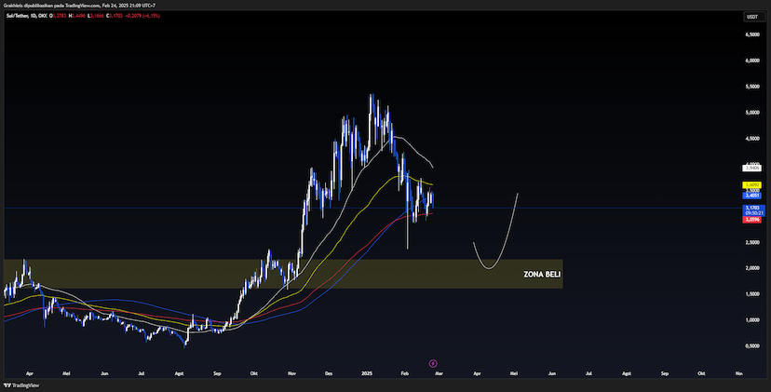Click the Sui/Tether symbol title
The height and width of the screenshot is (392, 771).
click(26, 16)
